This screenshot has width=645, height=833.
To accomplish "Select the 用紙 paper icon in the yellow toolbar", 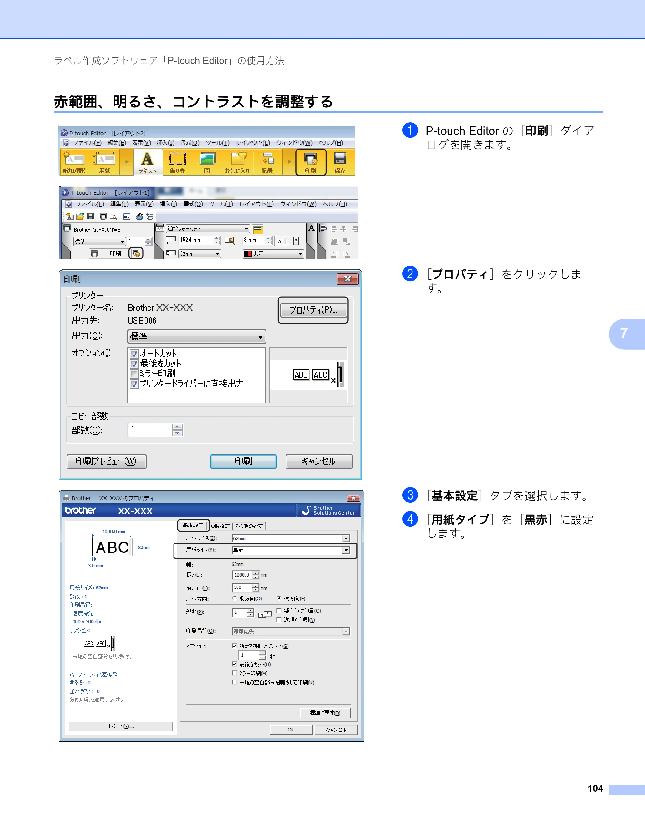I will [x=104, y=162].
